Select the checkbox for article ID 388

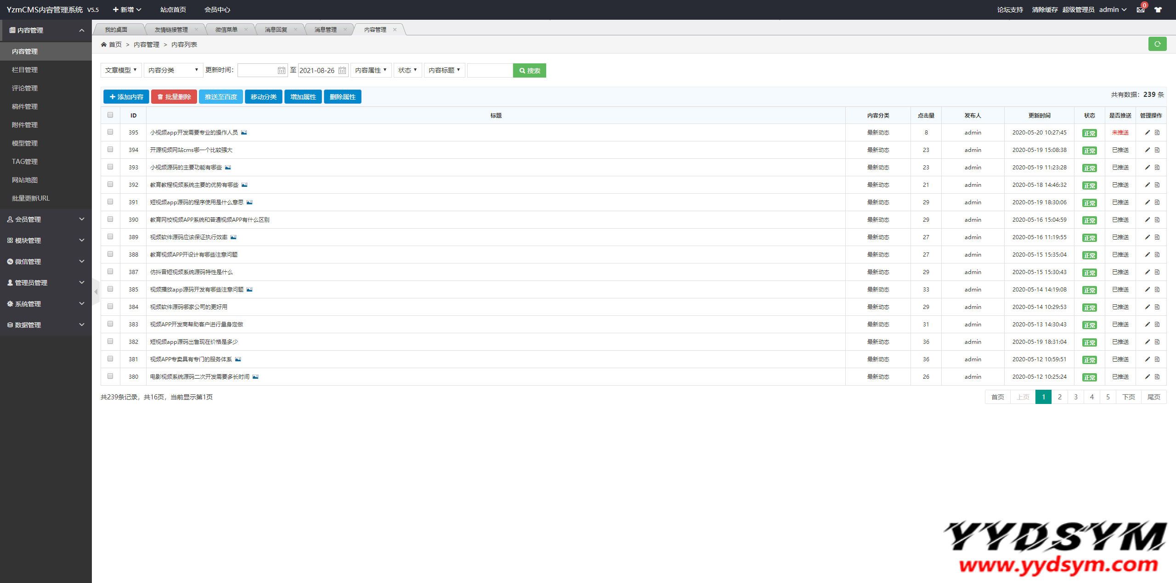click(x=110, y=254)
